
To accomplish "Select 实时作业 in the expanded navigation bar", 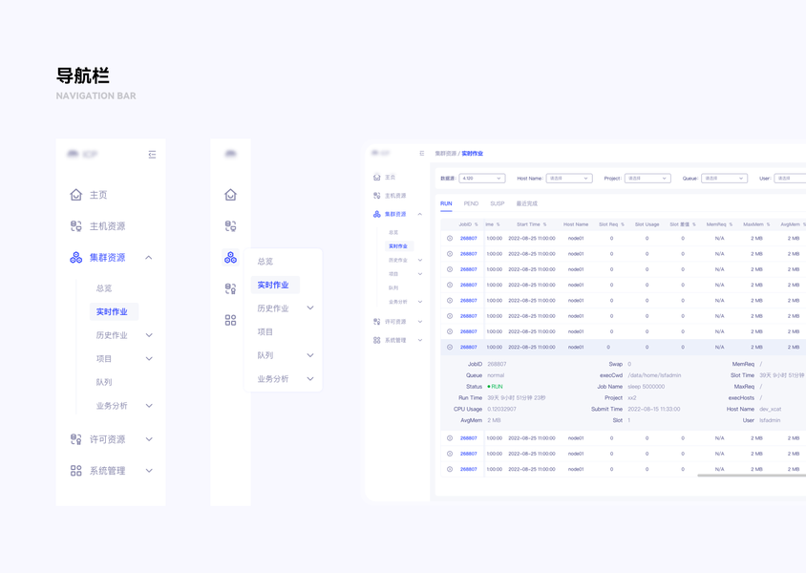I will point(114,312).
